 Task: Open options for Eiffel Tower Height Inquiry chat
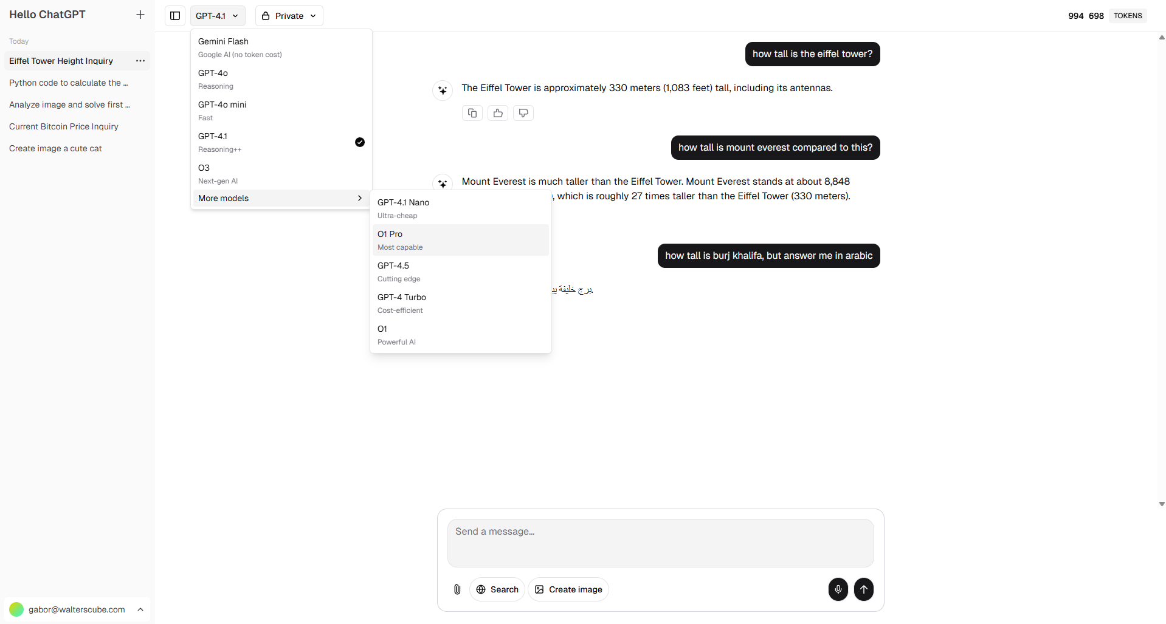pos(140,61)
